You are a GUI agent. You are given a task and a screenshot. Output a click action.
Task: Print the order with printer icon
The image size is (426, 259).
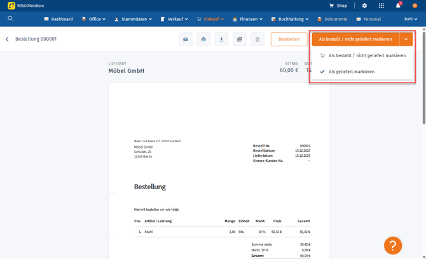coord(203,39)
